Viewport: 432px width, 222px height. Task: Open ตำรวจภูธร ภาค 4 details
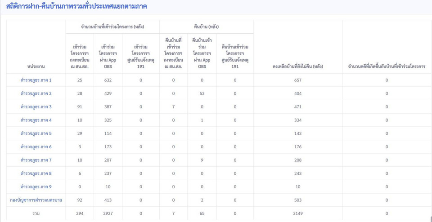[36, 120]
